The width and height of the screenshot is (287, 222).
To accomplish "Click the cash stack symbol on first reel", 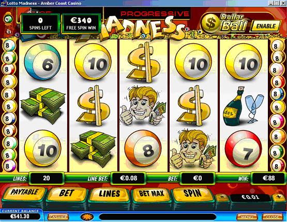I will pyautogui.click(x=43, y=105).
